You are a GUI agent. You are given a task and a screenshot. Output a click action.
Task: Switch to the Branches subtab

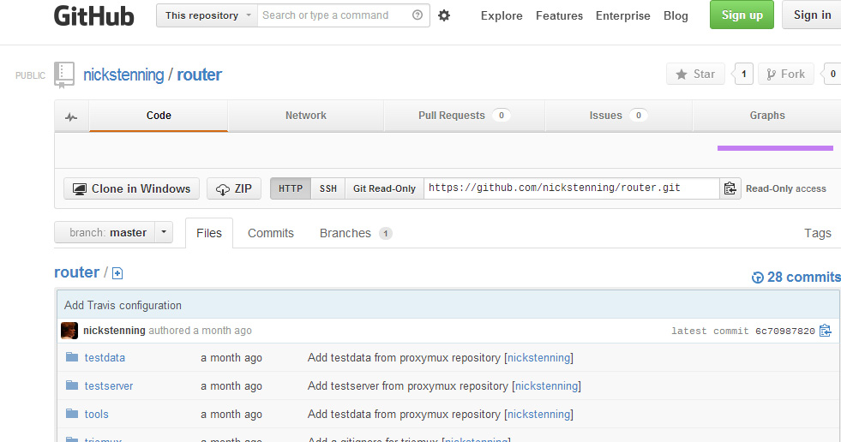coord(356,233)
